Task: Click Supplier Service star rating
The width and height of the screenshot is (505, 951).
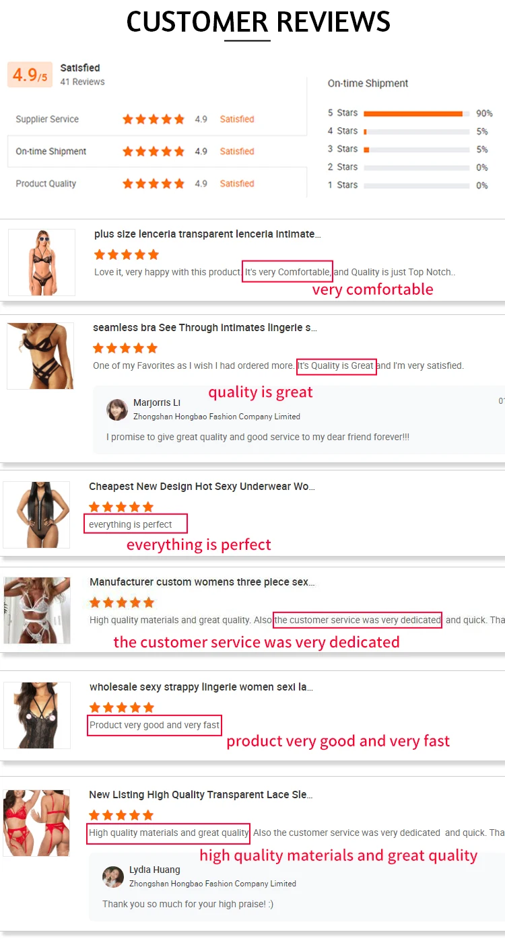Action: (x=154, y=119)
